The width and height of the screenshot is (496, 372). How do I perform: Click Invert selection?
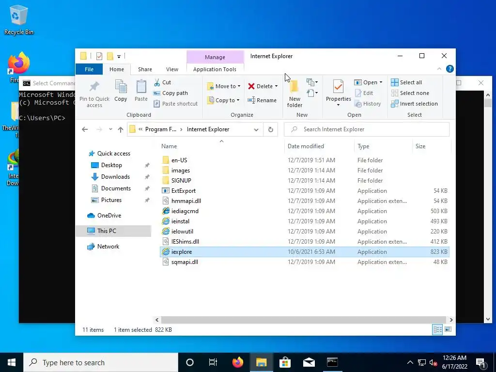point(415,104)
